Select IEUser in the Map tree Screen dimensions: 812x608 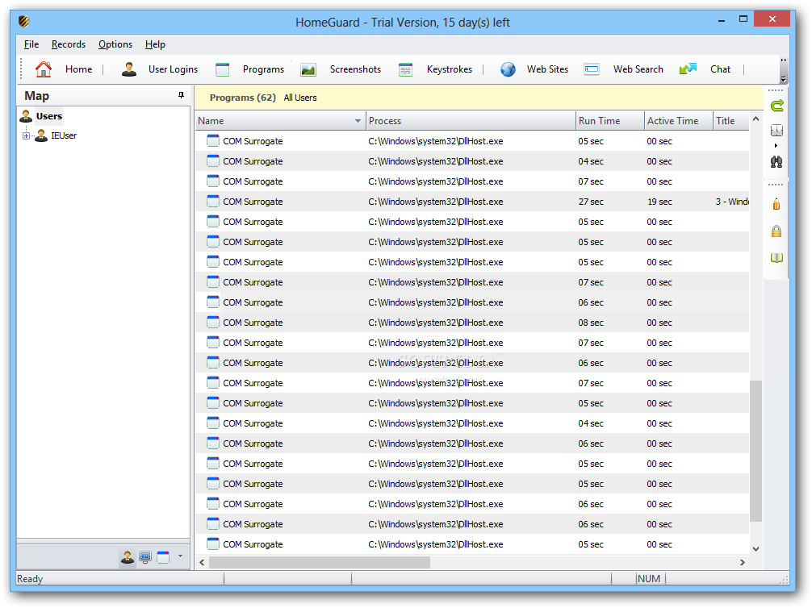click(x=64, y=135)
